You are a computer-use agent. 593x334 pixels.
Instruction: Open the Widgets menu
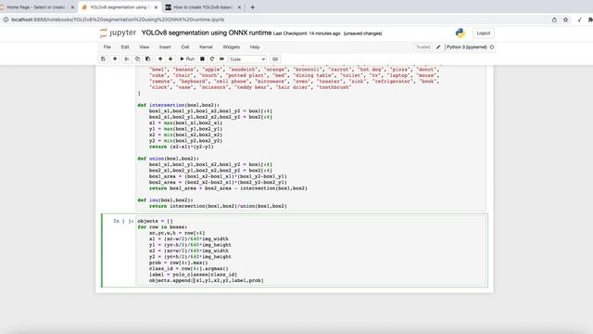click(x=231, y=47)
